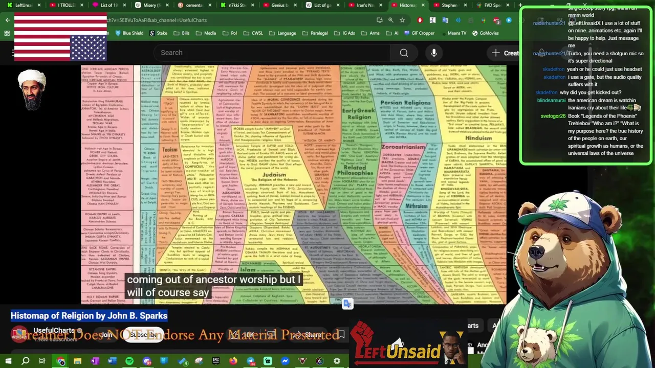Viewport: 655px width, 368px height.
Task: Open Epic Games launcher from taskbar
Action: [x=216, y=361]
